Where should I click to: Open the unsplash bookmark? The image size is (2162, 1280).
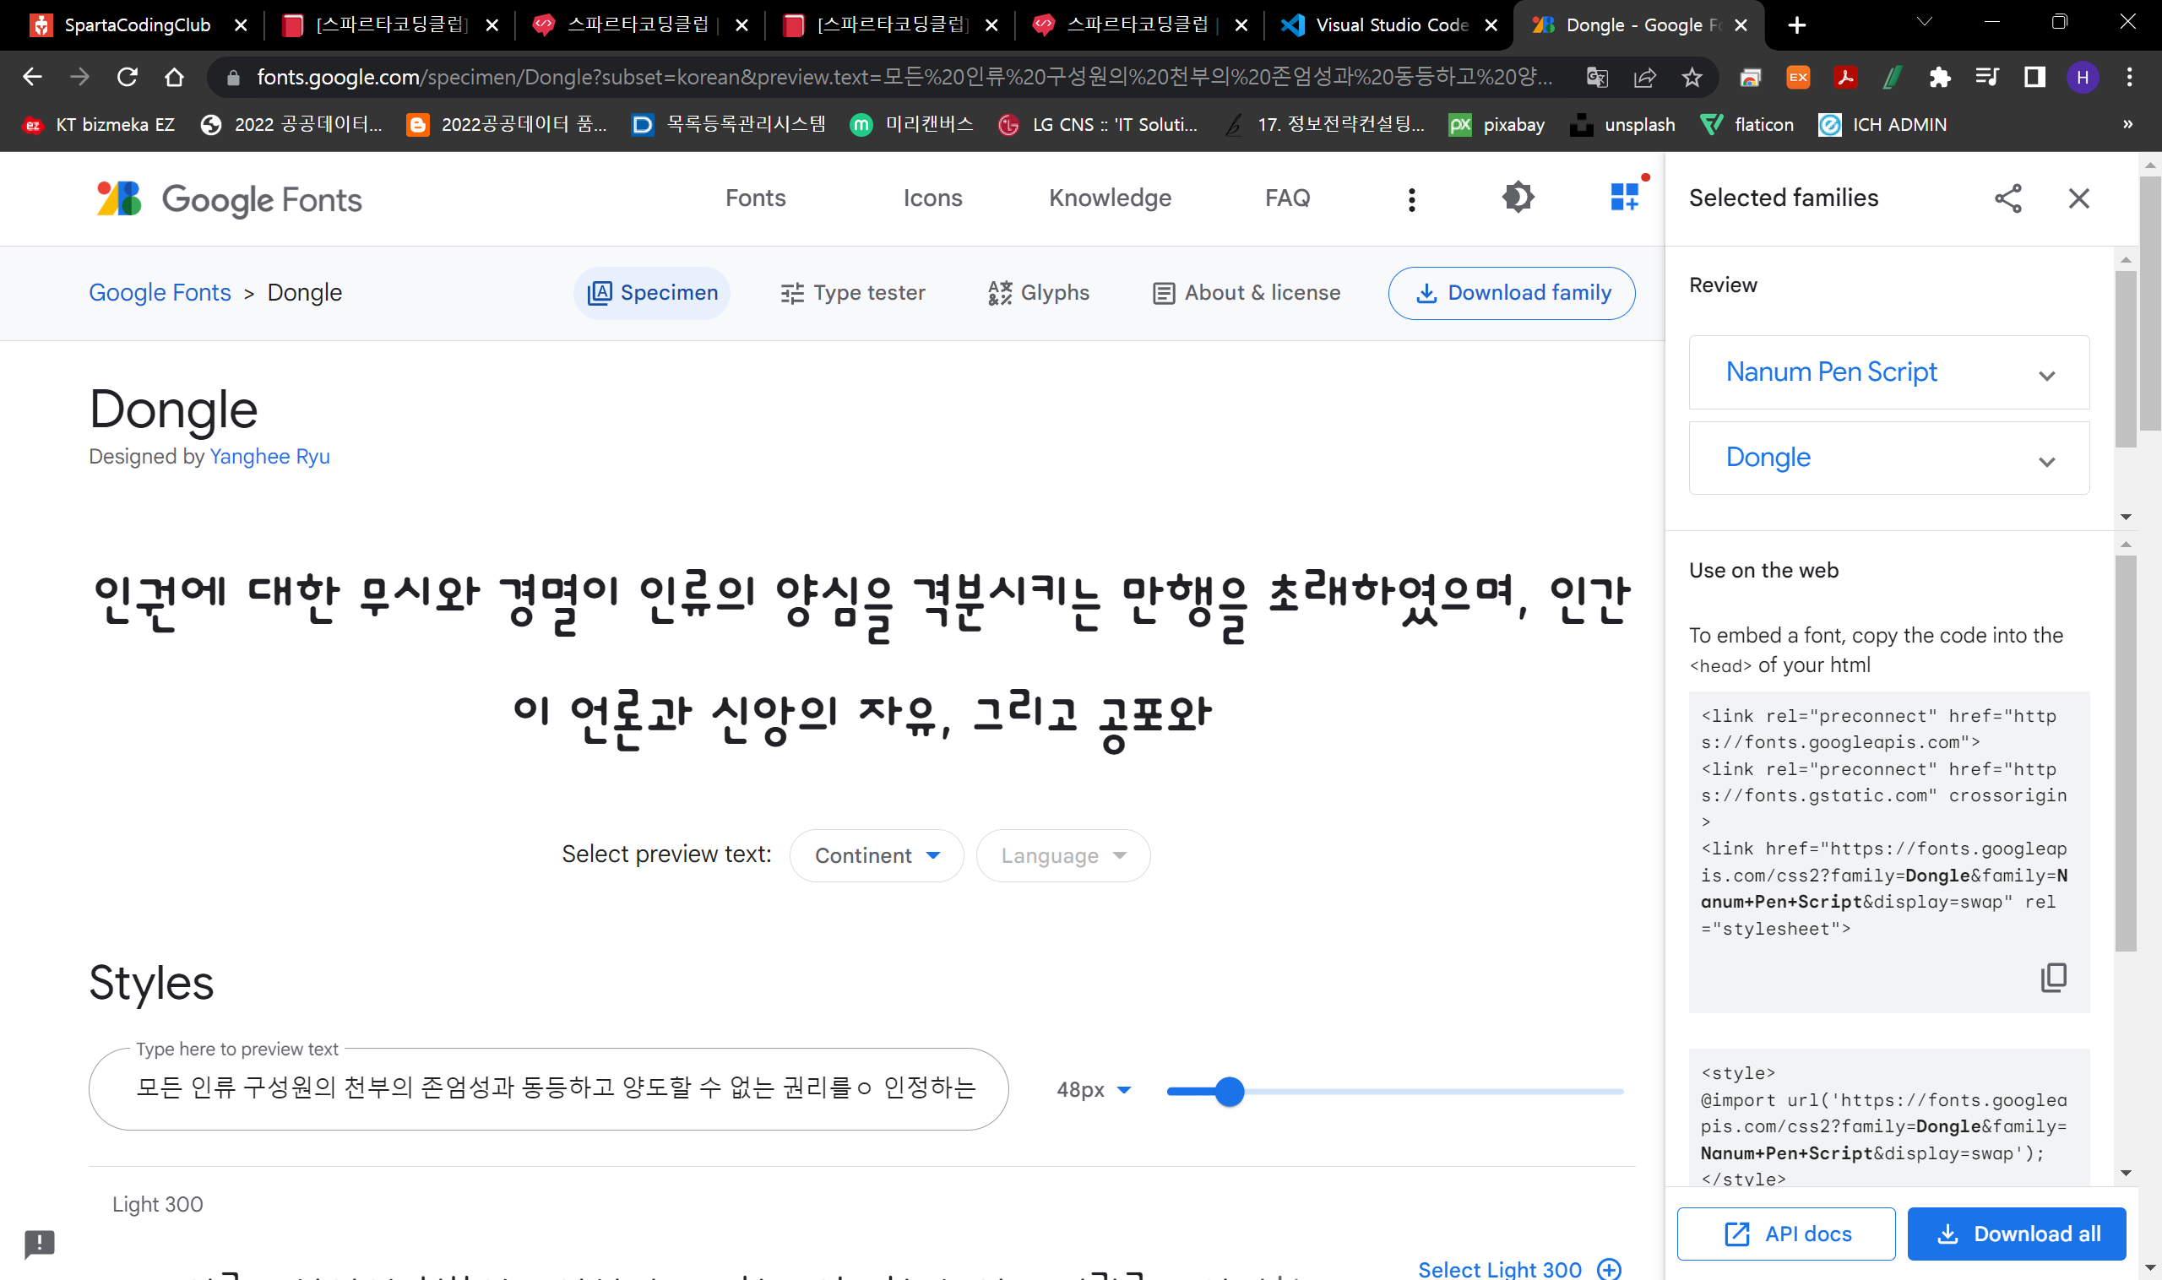(x=1623, y=124)
